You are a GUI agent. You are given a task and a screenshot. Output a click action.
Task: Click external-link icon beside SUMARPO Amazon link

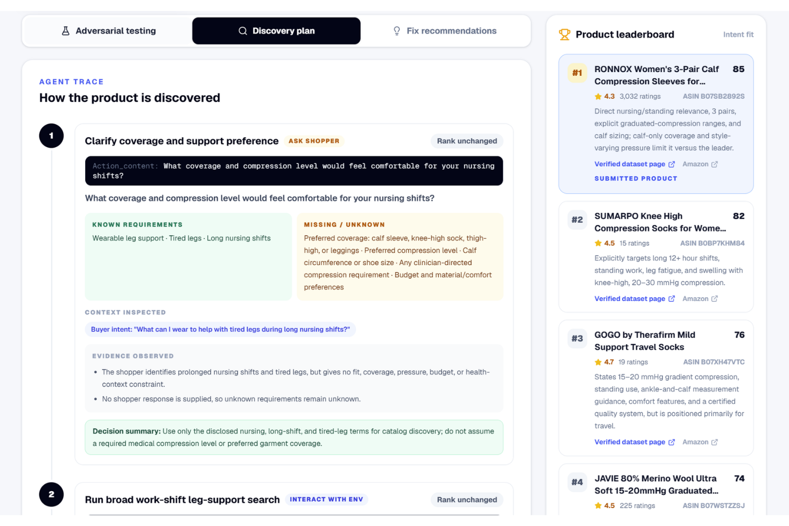tap(714, 299)
